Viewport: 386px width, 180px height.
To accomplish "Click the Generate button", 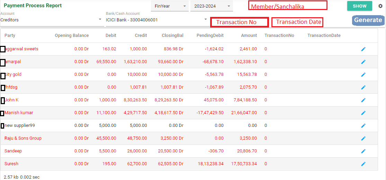I will coord(368,20).
